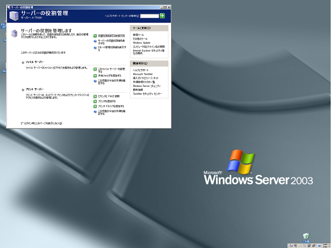The width and height of the screenshot is (331, 248).
Task: Maximize the サーバーの役割管理 window
Action: [165, 7]
